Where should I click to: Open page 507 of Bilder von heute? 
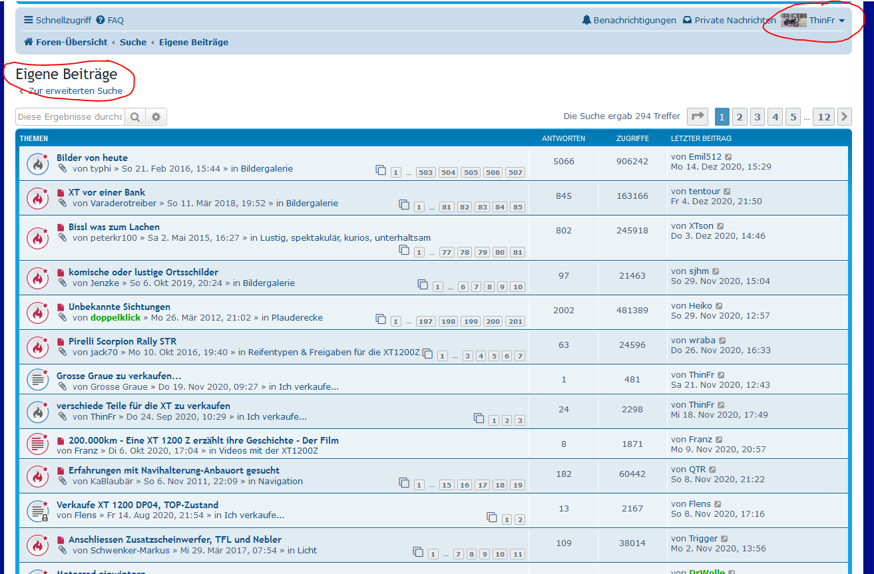[x=515, y=172]
